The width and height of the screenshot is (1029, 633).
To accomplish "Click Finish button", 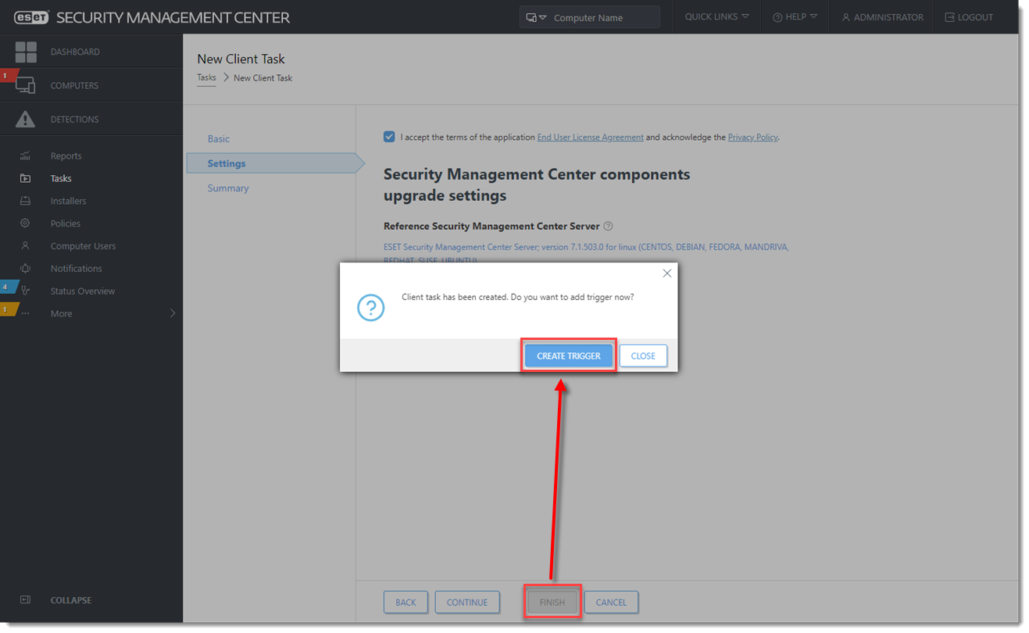I will [552, 603].
